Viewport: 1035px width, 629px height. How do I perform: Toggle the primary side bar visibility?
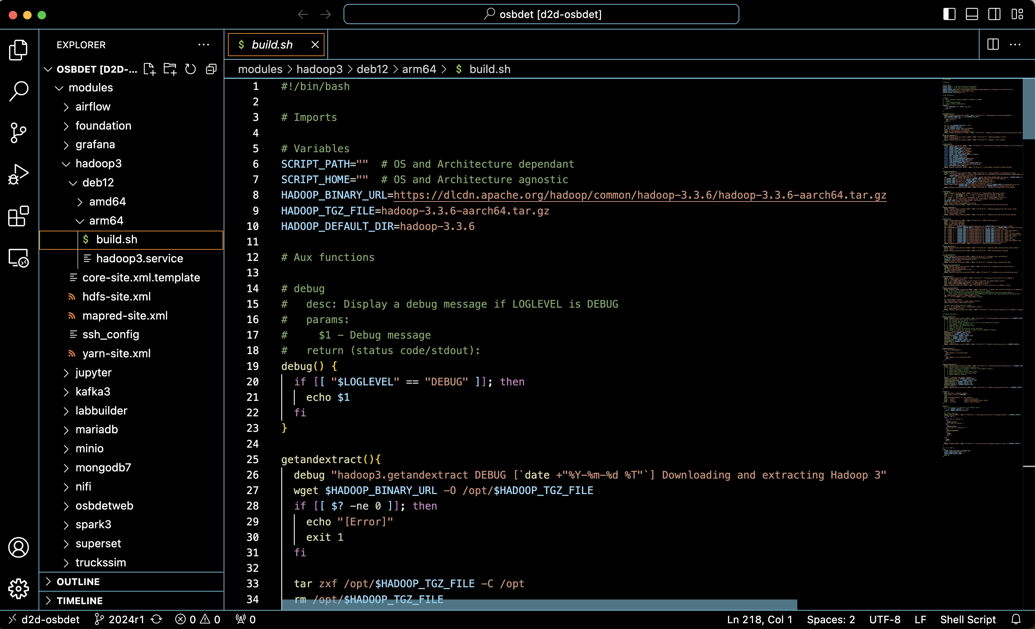[x=949, y=14]
